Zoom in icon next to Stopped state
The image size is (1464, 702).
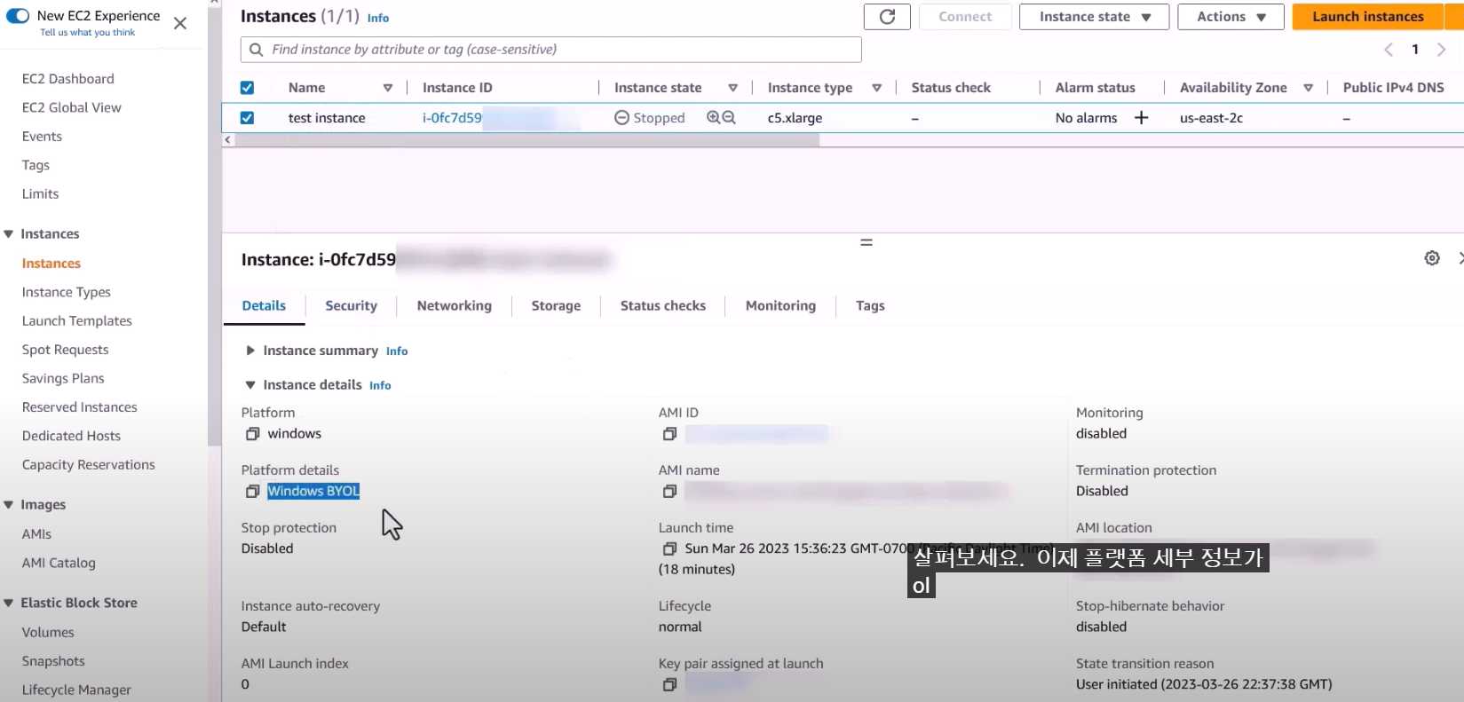tap(713, 118)
